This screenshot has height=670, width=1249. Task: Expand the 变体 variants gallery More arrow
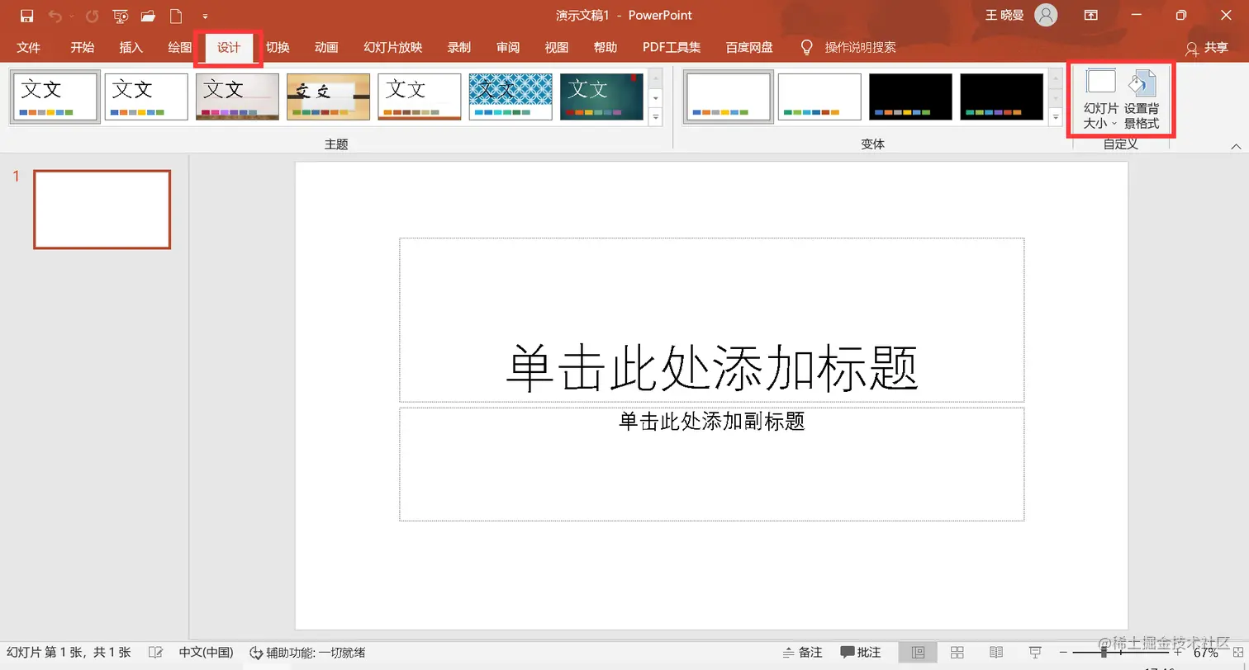[1056, 117]
